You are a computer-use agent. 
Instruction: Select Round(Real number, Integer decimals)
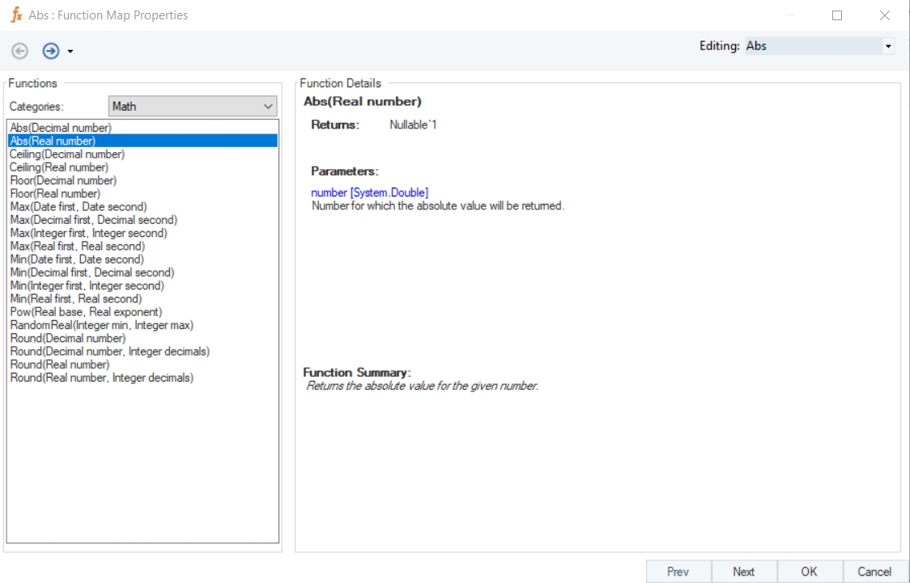(101, 378)
